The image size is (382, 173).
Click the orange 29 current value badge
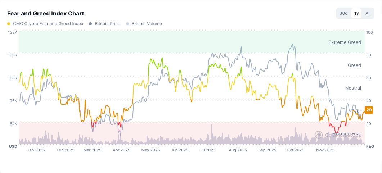[x=369, y=110]
